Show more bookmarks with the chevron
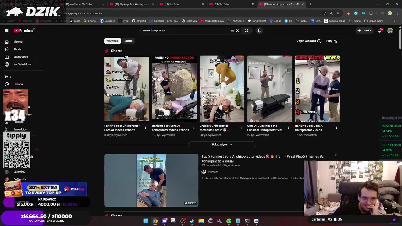The width and height of the screenshot is (402, 226). pyautogui.click(x=394, y=21)
